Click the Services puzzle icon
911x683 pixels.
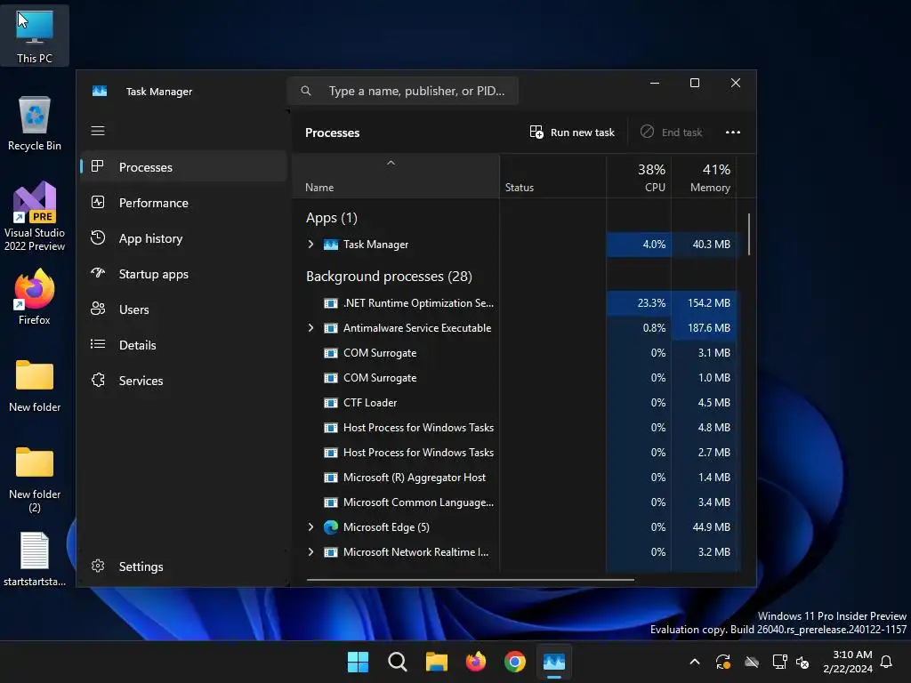point(98,380)
